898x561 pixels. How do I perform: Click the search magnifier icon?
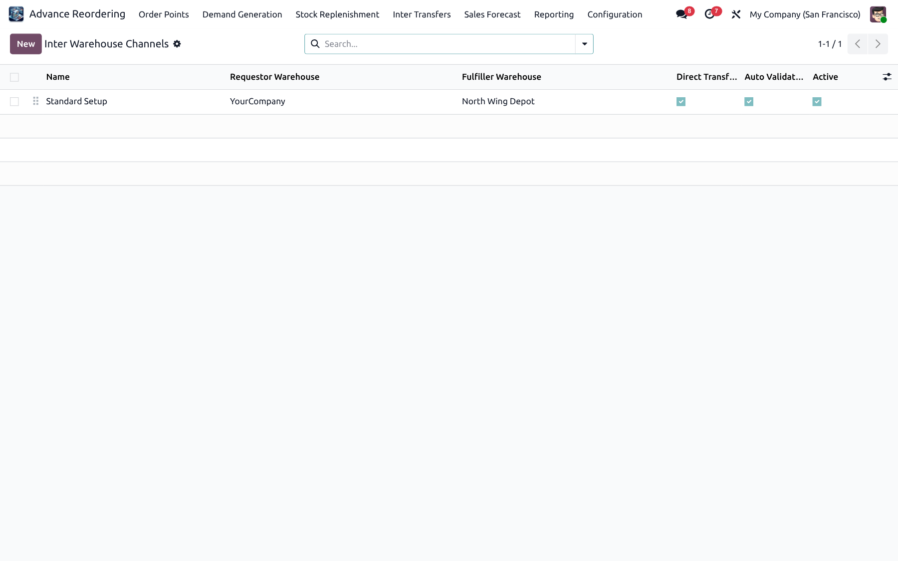pyautogui.click(x=315, y=44)
